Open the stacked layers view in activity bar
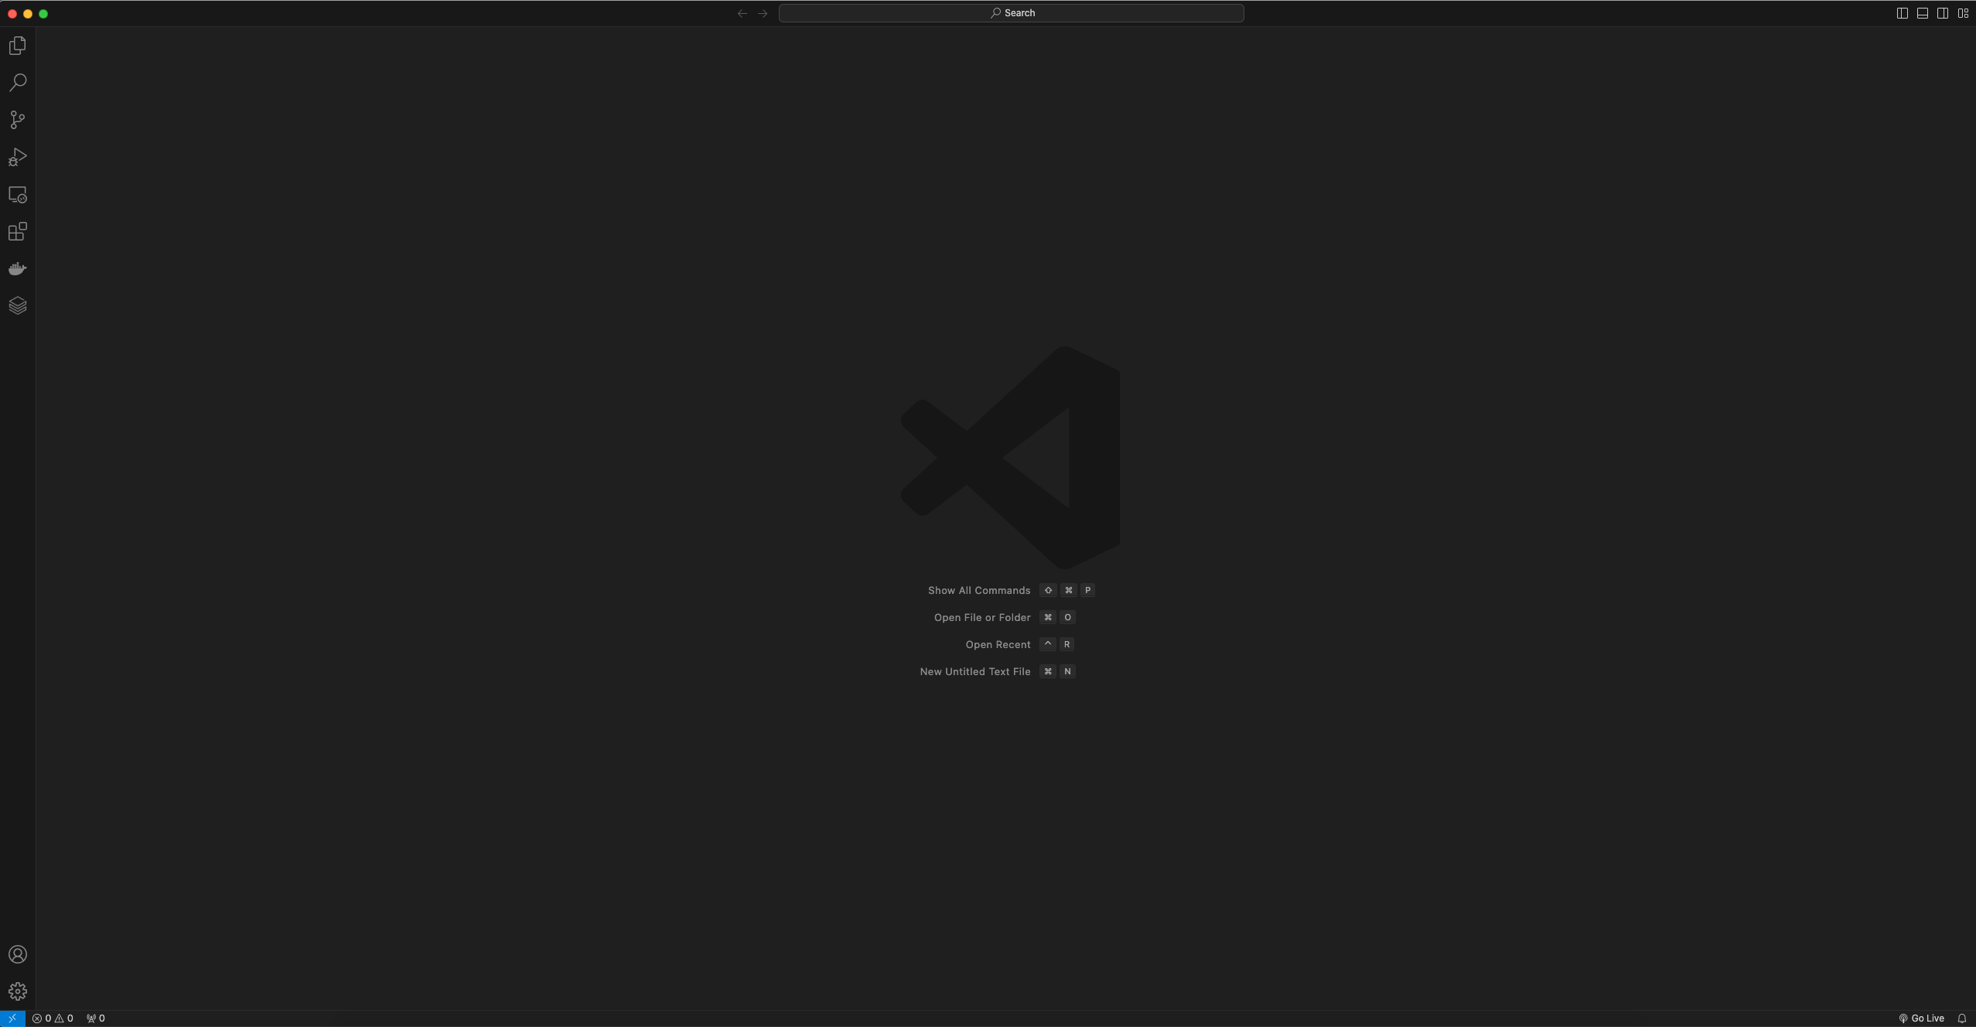The width and height of the screenshot is (1976, 1027). click(18, 305)
